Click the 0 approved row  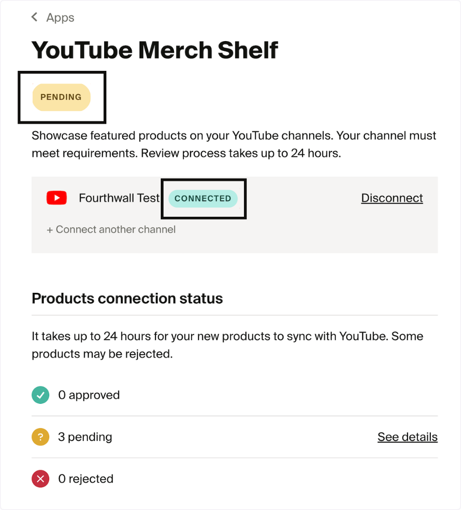point(89,395)
